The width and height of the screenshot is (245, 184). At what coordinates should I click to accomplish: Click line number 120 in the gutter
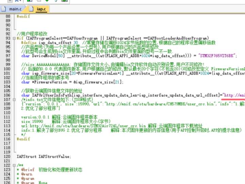[x=6, y=156]
